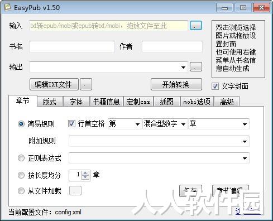Close the EasyPub window
Image resolution: width=273 pixels, height=221 pixels.
point(261,8)
